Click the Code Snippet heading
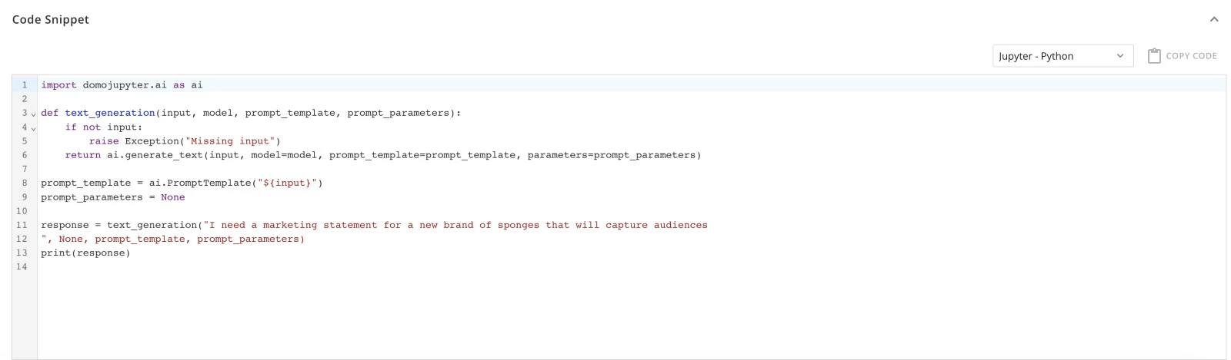1231x360 pixels. 51,19
